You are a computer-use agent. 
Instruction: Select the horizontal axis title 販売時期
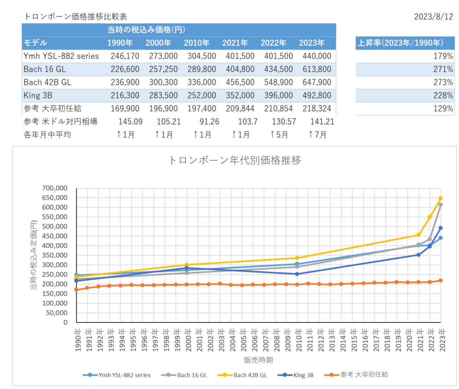(258, 360)
